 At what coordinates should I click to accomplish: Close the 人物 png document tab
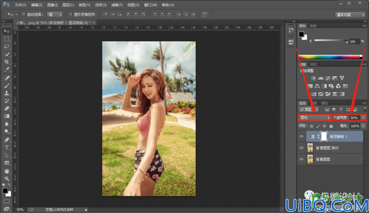pyautogui.click(x=94, y=22)
